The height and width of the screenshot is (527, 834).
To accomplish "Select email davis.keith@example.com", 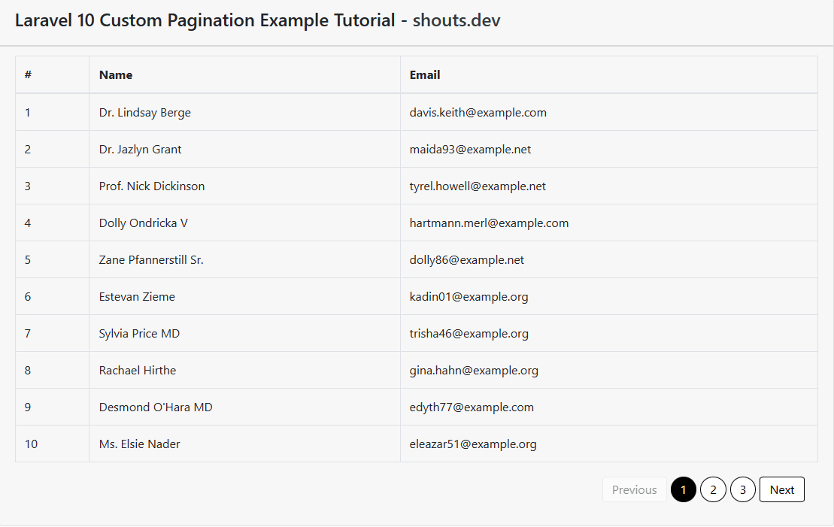I will tap(478, 113).
